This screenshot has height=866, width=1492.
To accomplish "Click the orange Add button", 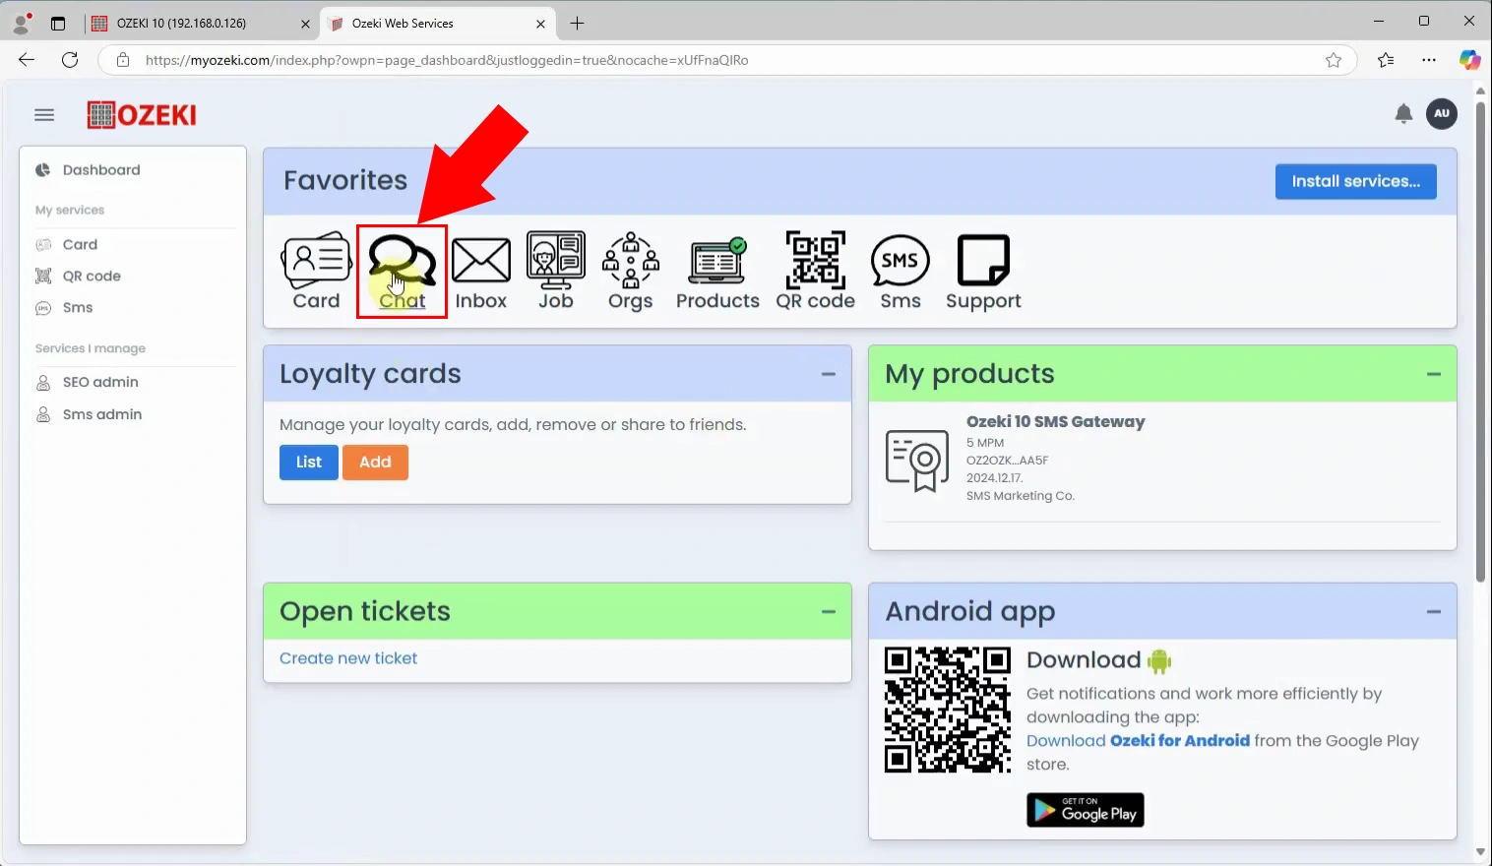I will click(x=375, y=462).
